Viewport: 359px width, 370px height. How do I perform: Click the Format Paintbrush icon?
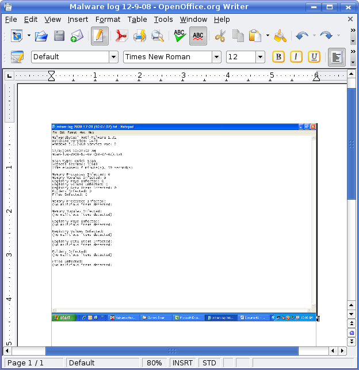coord(280,36)
